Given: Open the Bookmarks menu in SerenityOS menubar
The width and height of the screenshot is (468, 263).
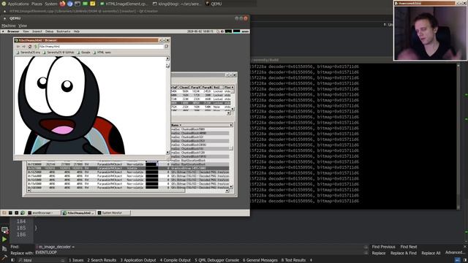Looking at the screenshot, I should pos(64,31).
